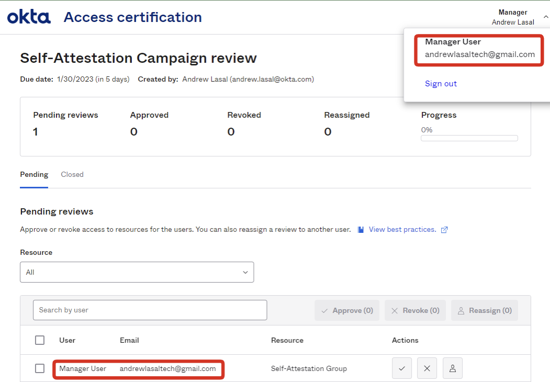Select the Pending tab
The height and width of the screenshot is (382, 550).
click(x=33, y=174)
